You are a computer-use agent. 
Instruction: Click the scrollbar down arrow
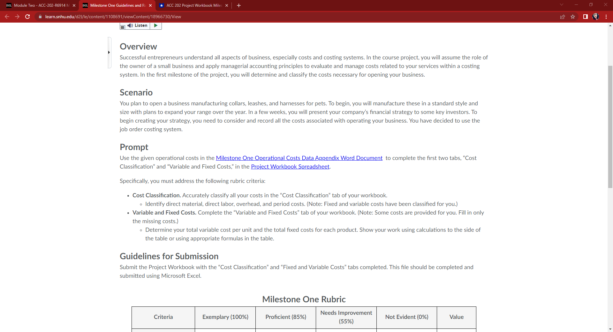pyautogui.click(x=610, y=329)
